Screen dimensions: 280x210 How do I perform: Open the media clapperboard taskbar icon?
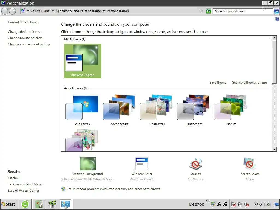point(52,204)
